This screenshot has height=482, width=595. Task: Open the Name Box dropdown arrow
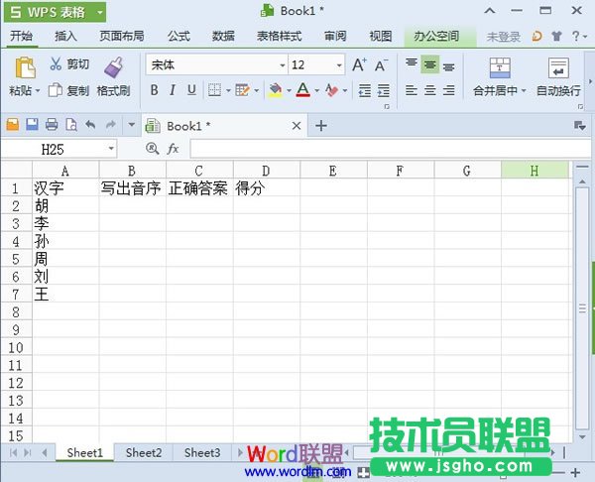pyautogui.click(x=111, y=149)
